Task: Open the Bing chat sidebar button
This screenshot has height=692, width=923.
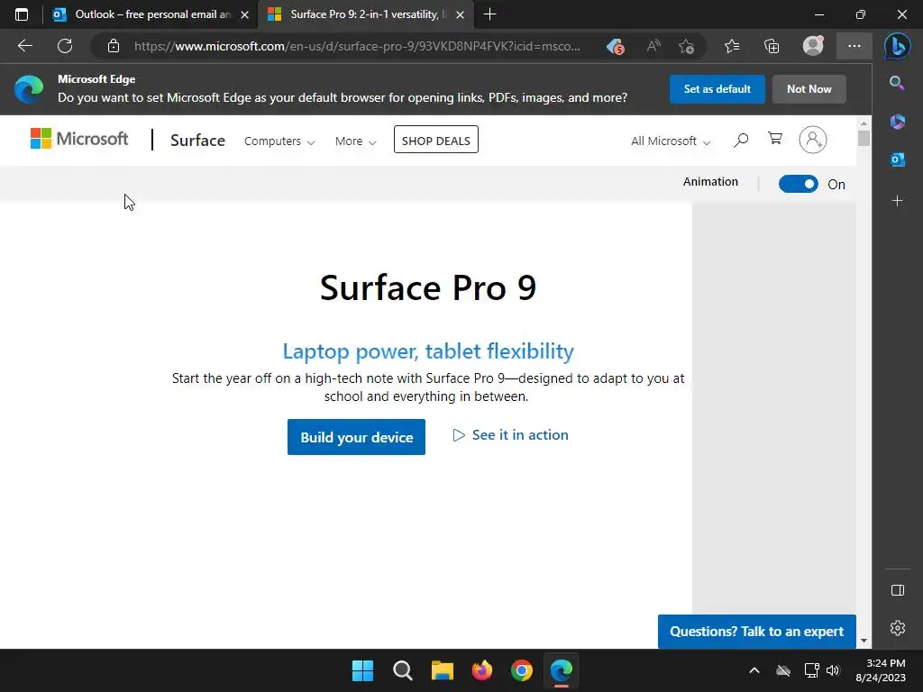Action: [897, 47]
